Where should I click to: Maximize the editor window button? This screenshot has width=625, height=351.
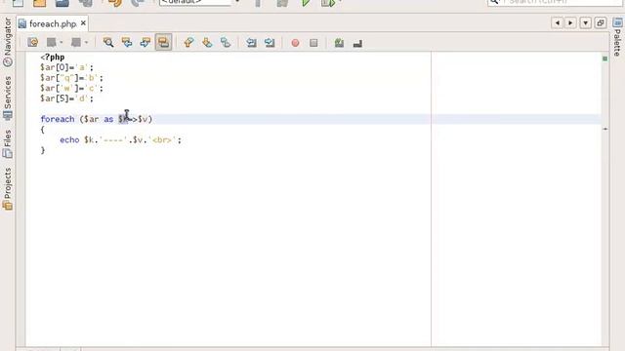[x=601, y=22]
